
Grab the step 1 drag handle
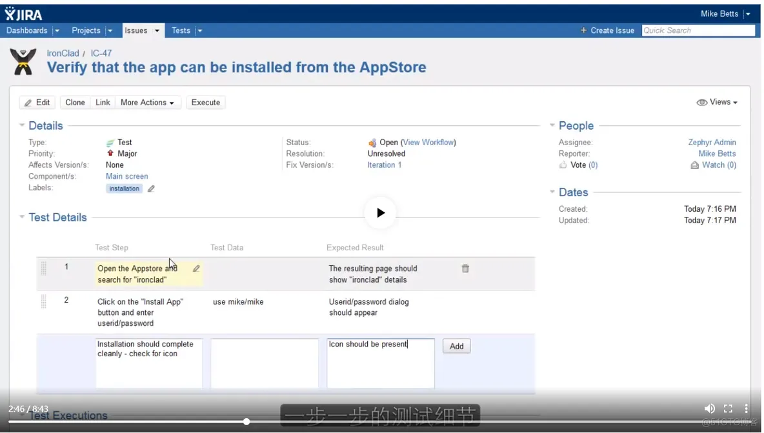43,268
